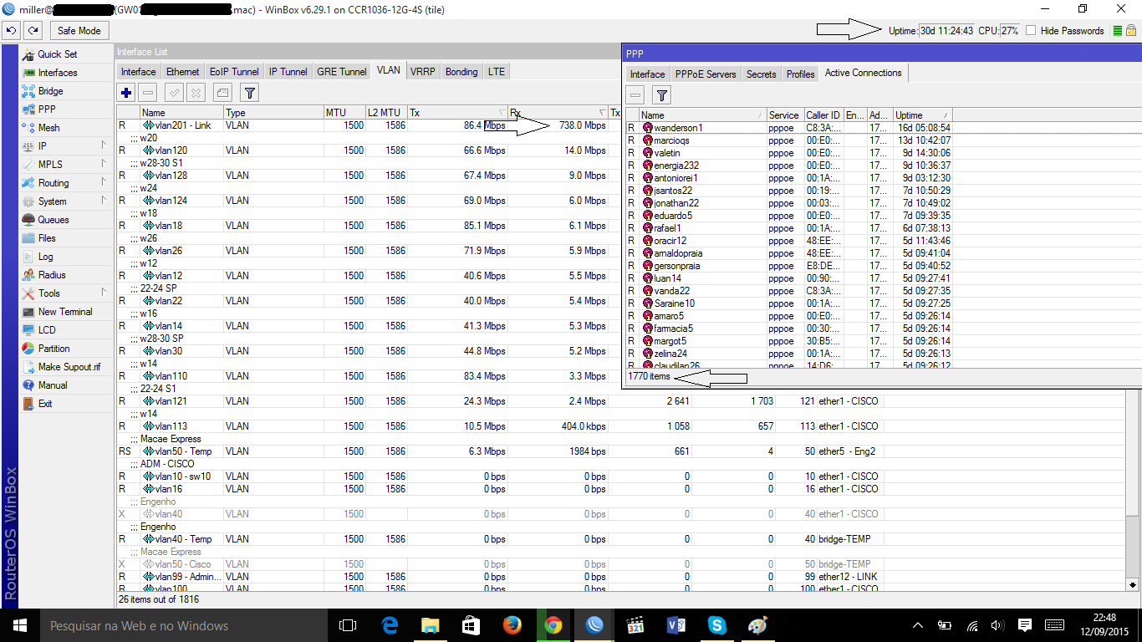This screenshot has height=642, width=1142.
Task: Select the vlan201 - Link row
Action: [182, 125]
